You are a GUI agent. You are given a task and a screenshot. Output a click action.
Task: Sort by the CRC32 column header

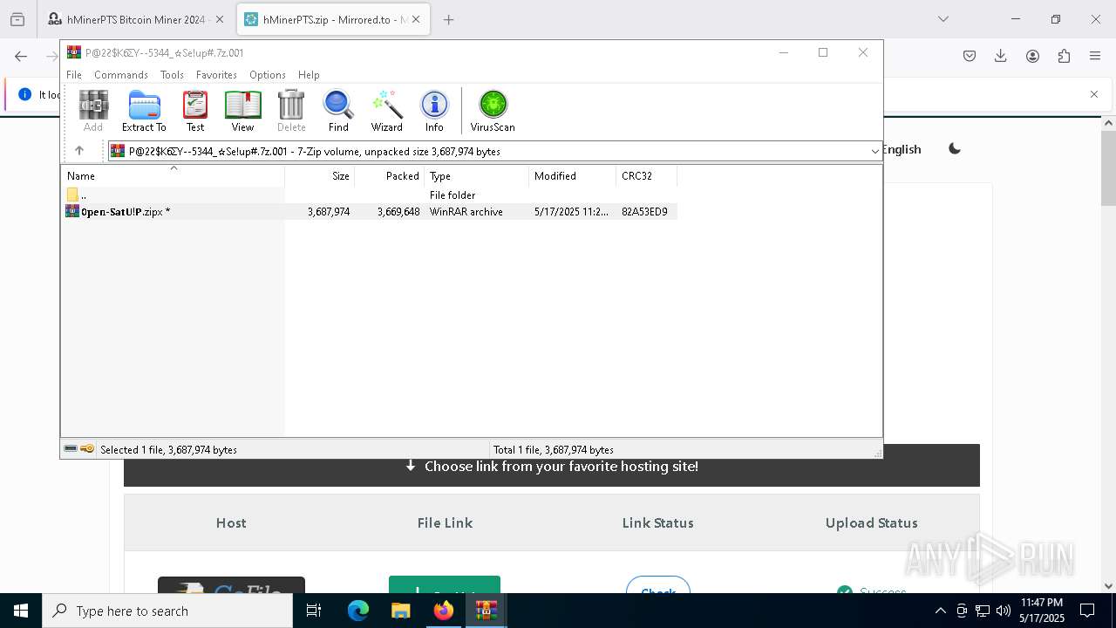pyautogui.click(x=646, y=176)
